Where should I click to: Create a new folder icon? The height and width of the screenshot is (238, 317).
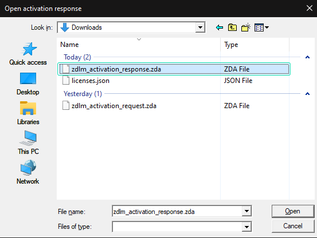tap(246, 27)
